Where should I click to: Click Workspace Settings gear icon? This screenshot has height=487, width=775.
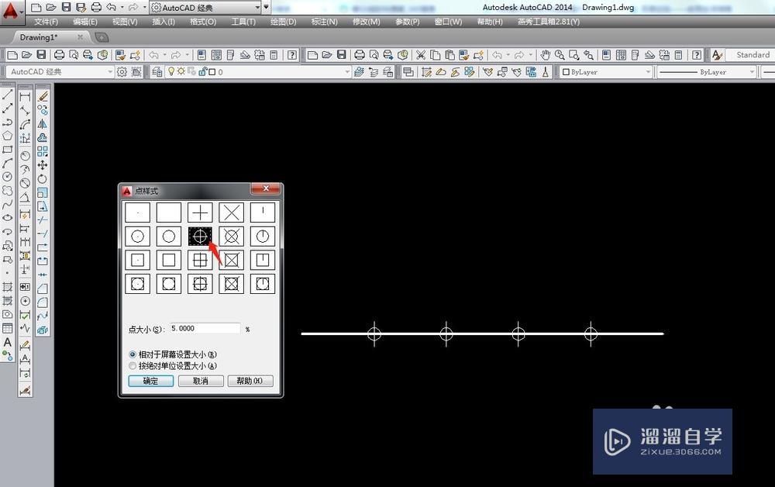pos(122,72)
